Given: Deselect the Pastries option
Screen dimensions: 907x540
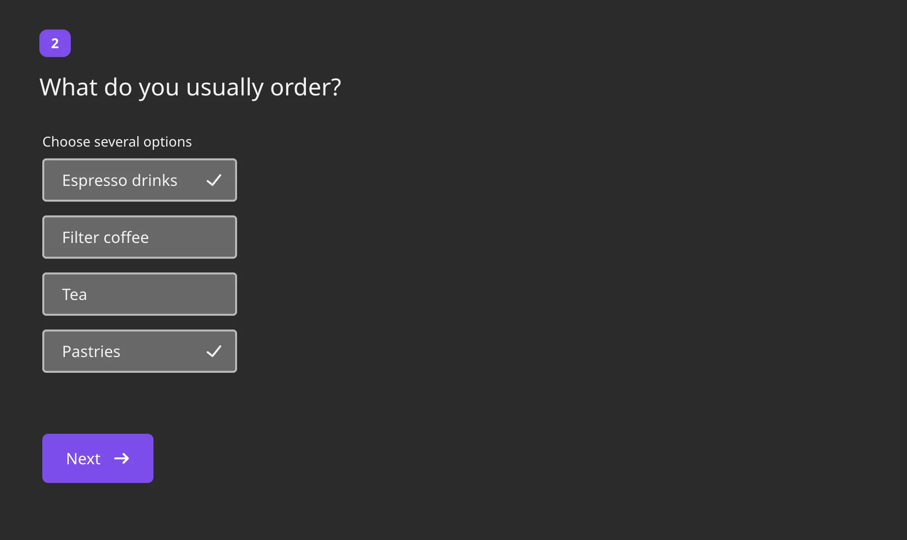Looking at the screenshot, I should click(x=140, y=351).
